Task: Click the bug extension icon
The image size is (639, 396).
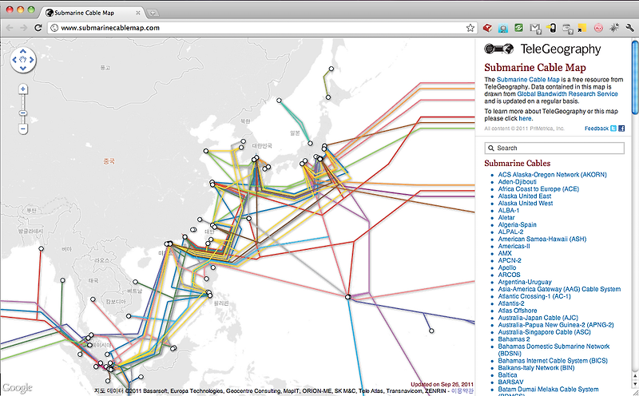Action: point(614,28)
